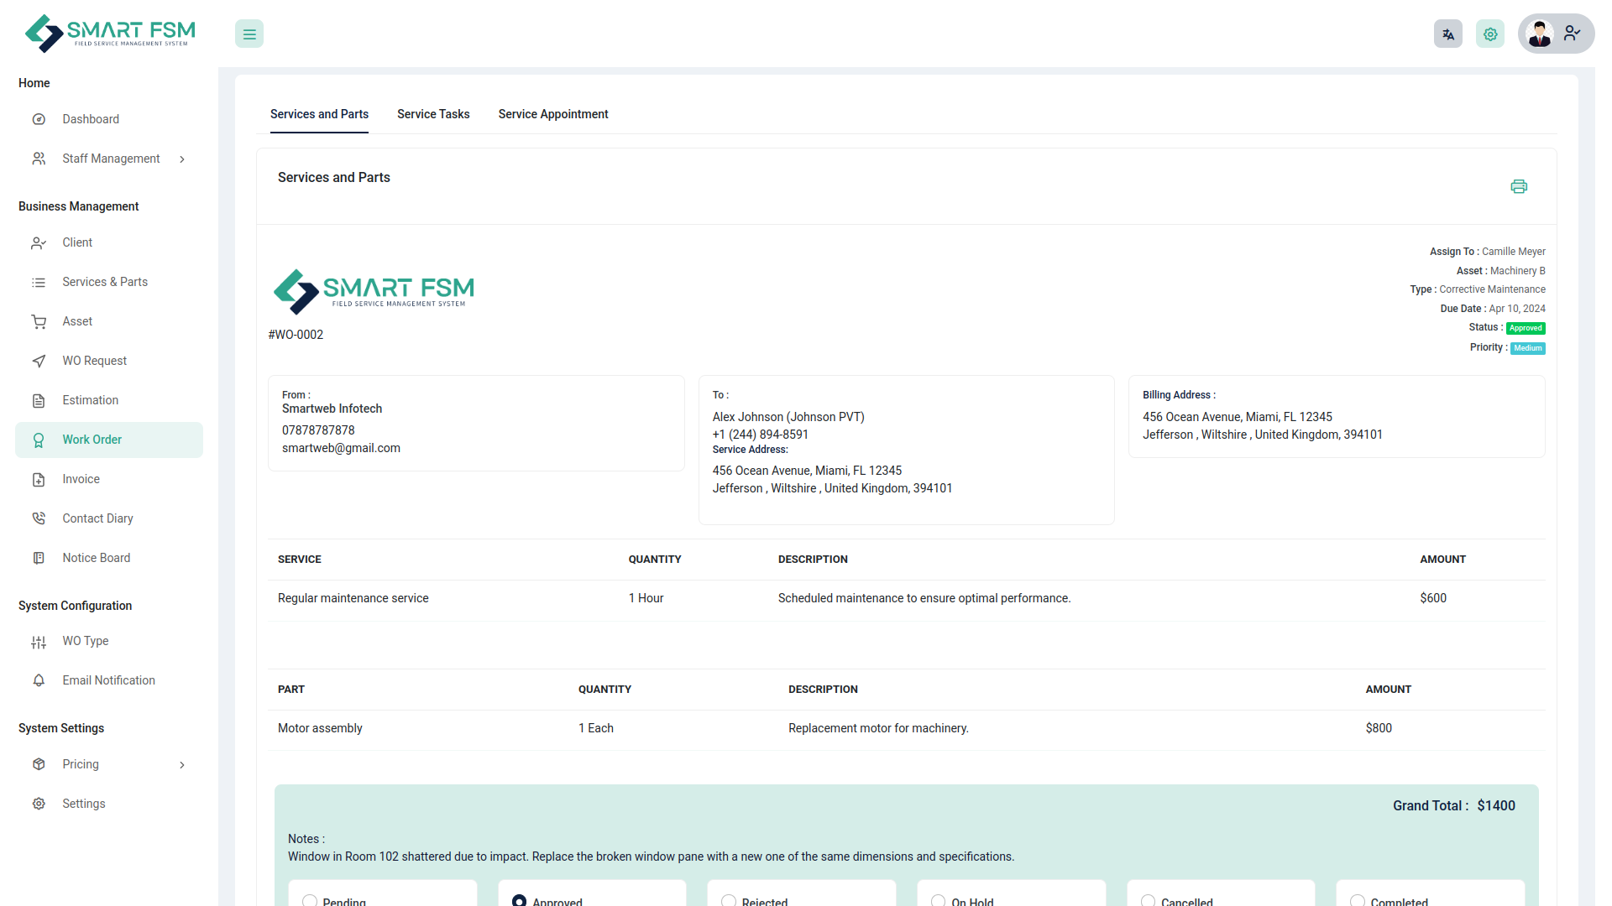Click the Invoice sidebar icon

(x=39, y=479)
